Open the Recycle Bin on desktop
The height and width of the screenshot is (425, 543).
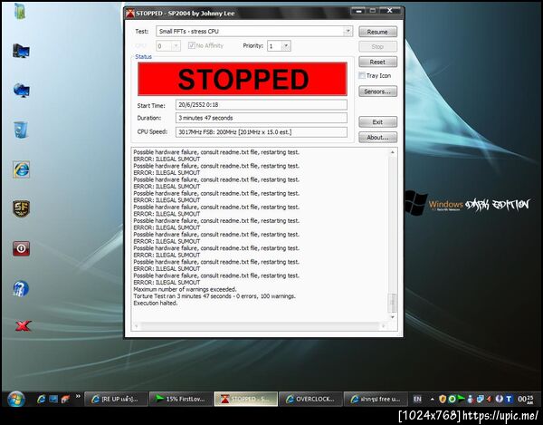click(x=21, y=130)
